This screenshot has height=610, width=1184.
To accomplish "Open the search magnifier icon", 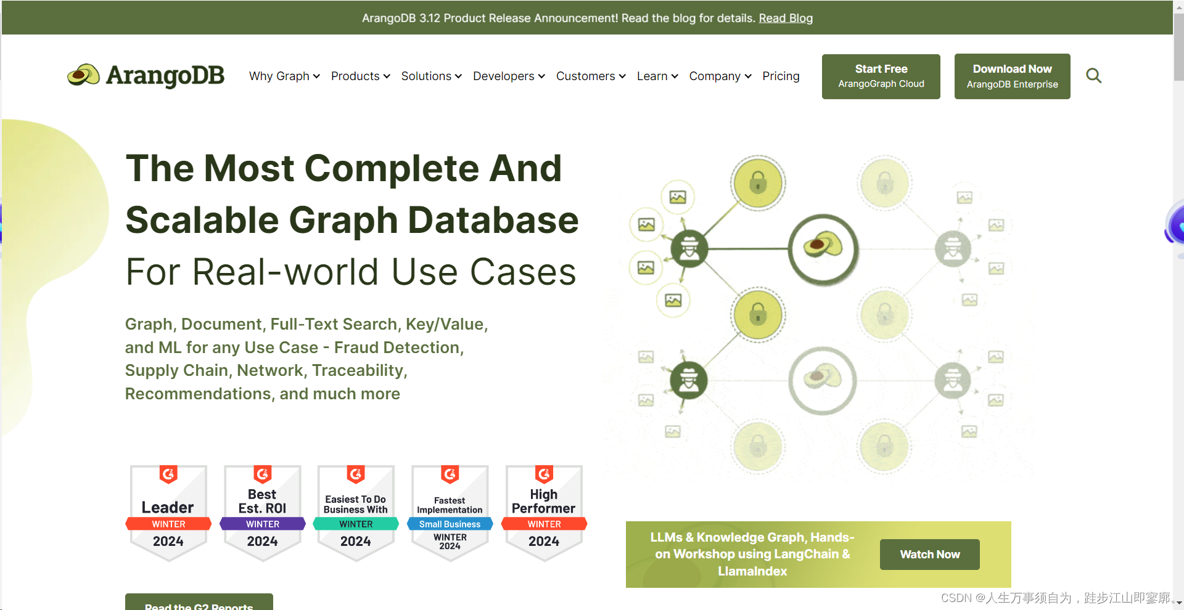I will coord(1094,76).
